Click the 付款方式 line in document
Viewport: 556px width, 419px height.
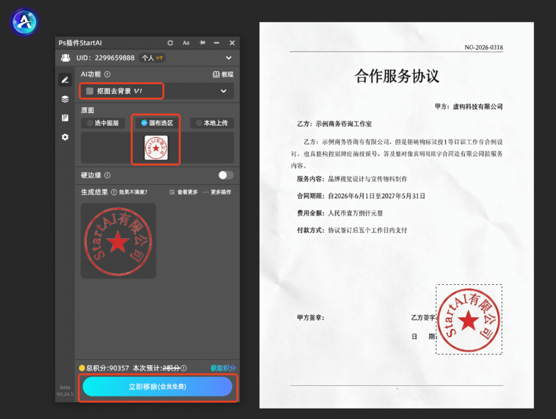point(352,230)
